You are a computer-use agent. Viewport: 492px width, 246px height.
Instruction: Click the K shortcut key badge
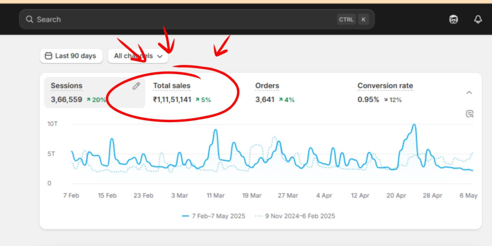(x=363, y=20)
